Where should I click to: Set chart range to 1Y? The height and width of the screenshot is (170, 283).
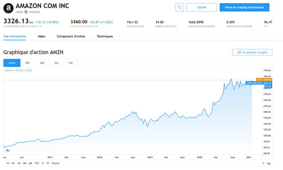pyautogui.click(x=43, y=163)
